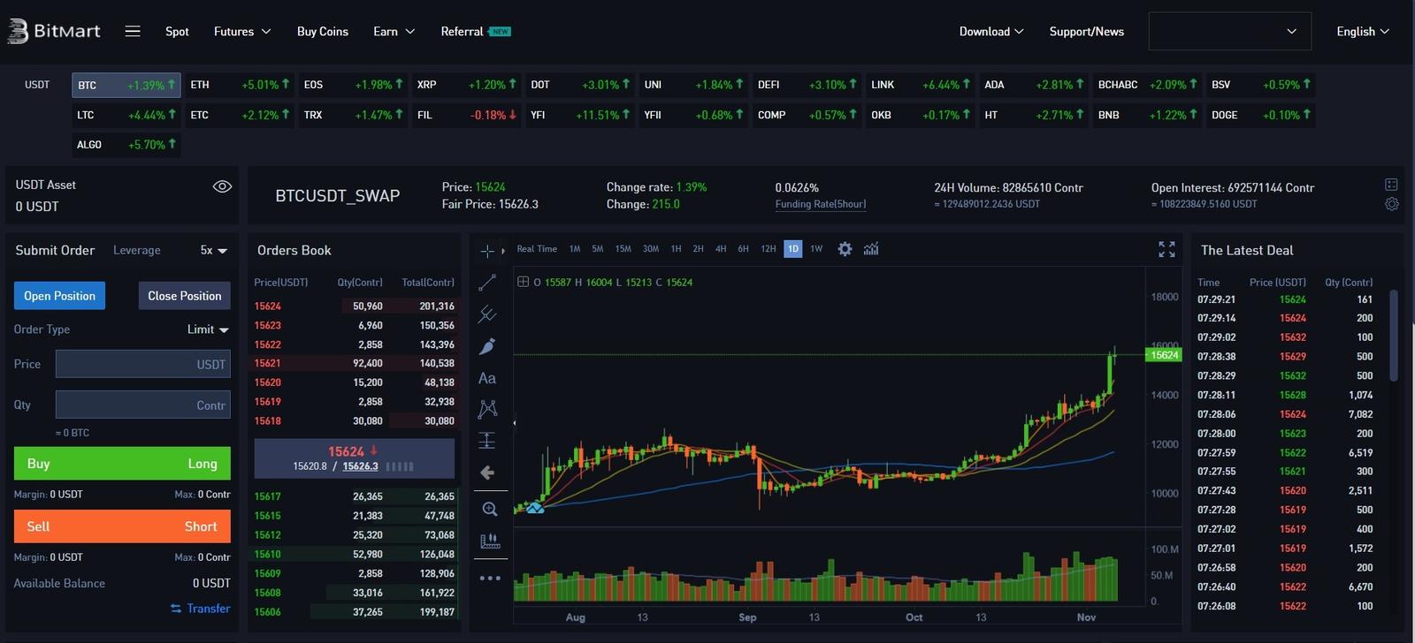Open more chart tools ellipsis
Screen dimensions: 1415x643
[x=489, y=578]
